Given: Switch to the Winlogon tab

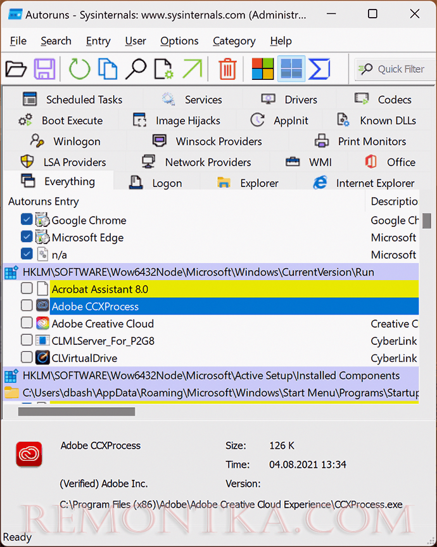Looking at the screenshot, I should pos(65,141).
